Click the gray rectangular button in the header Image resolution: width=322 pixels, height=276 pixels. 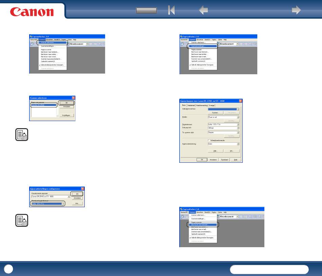[x=146, y=10]
